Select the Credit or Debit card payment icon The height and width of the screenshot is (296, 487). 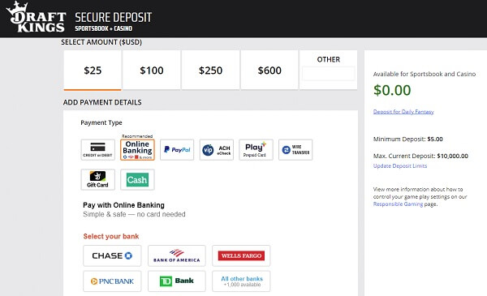coord(98,150)
